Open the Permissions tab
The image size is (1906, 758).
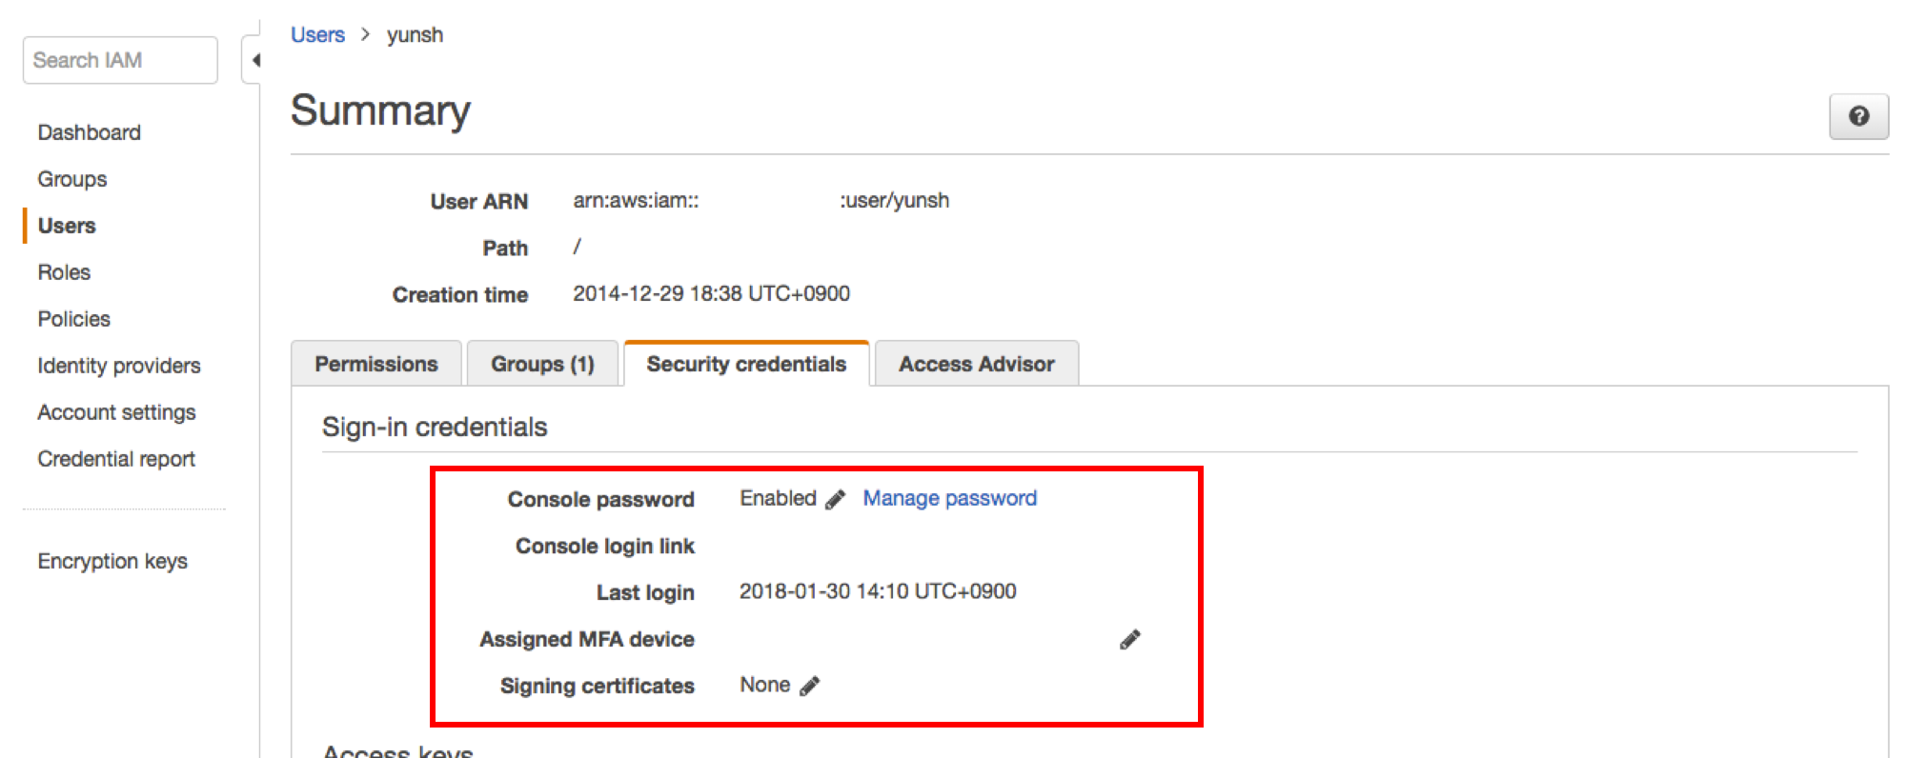click(x=376, y=364)
